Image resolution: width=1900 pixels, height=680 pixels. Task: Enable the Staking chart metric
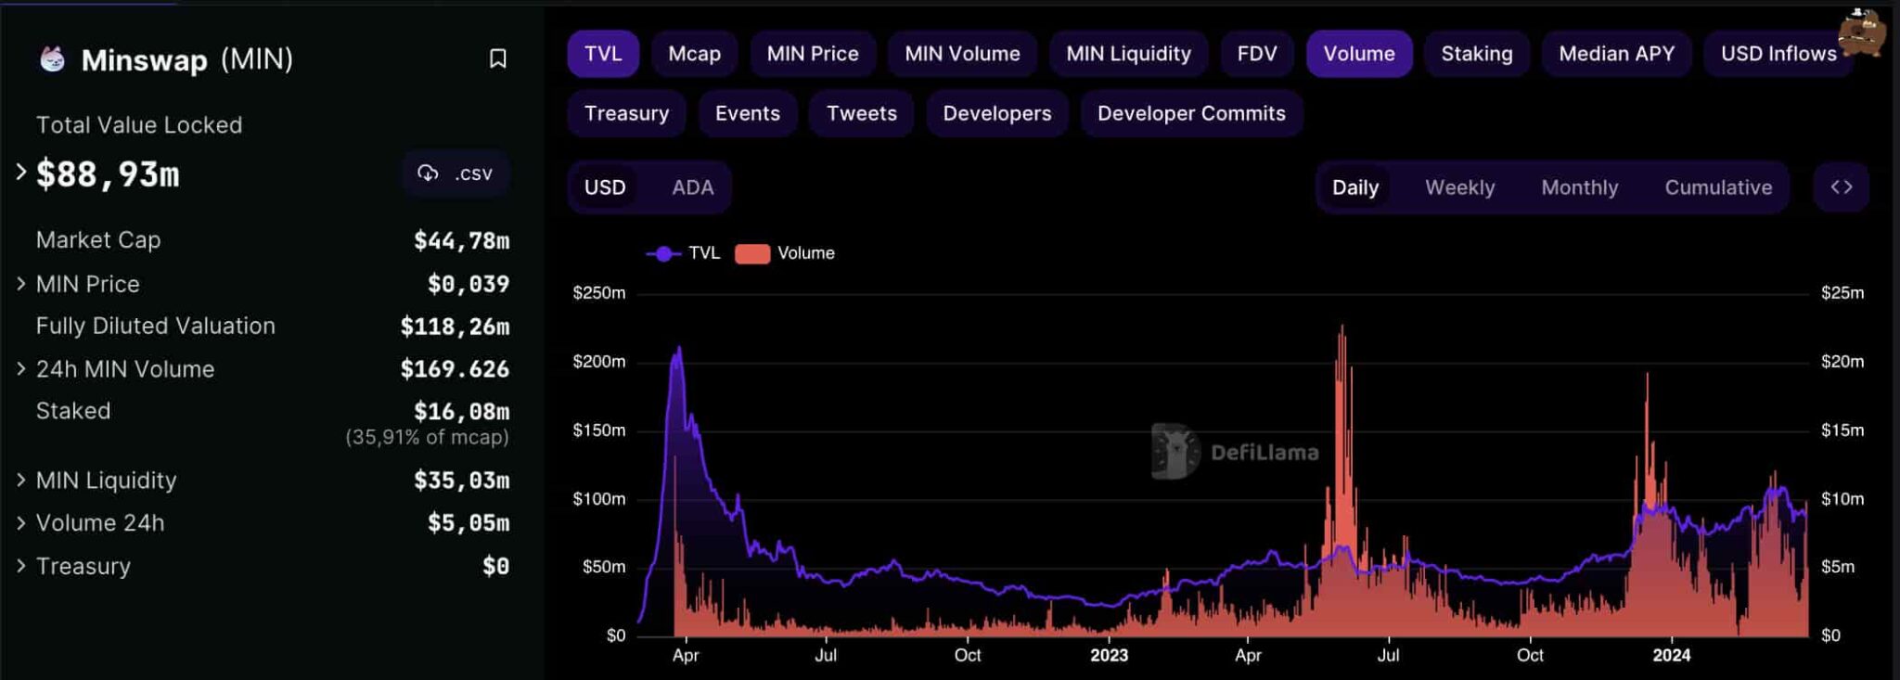pos(1477,54)
